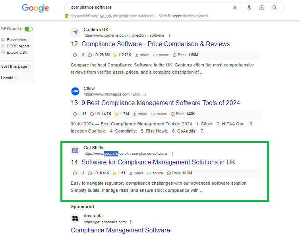Click the Ansarada site name
This screenshot has height=236, width=300.
coord(93,216)
